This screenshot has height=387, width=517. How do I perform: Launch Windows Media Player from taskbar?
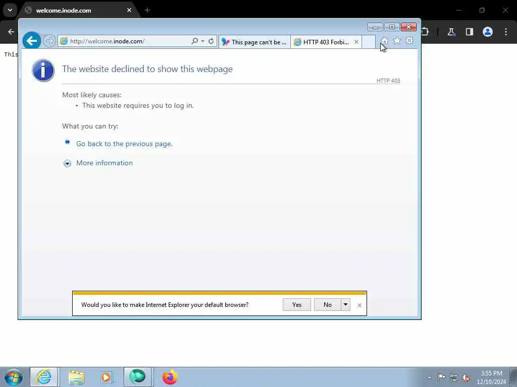coord(107,377)
